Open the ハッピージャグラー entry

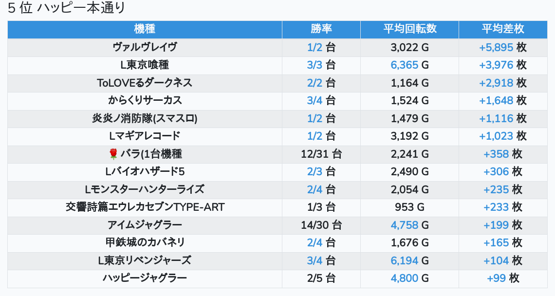(x=145, y=278)
